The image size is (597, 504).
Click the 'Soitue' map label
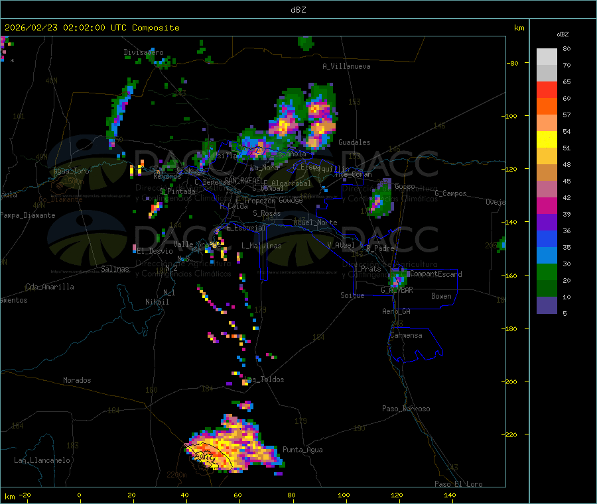click(x=352, y=295)
